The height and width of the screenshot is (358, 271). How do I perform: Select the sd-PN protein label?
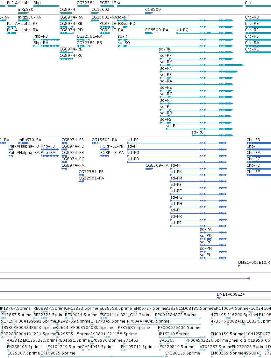coord(206,248)
